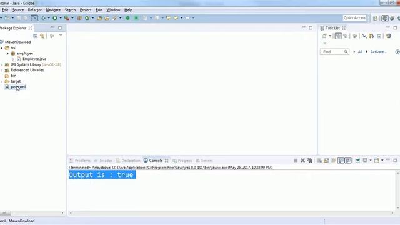The height and width of the screenshot is (225, 400).
Task: Click the All filter in Task List
Action: (x=360, y=51)
